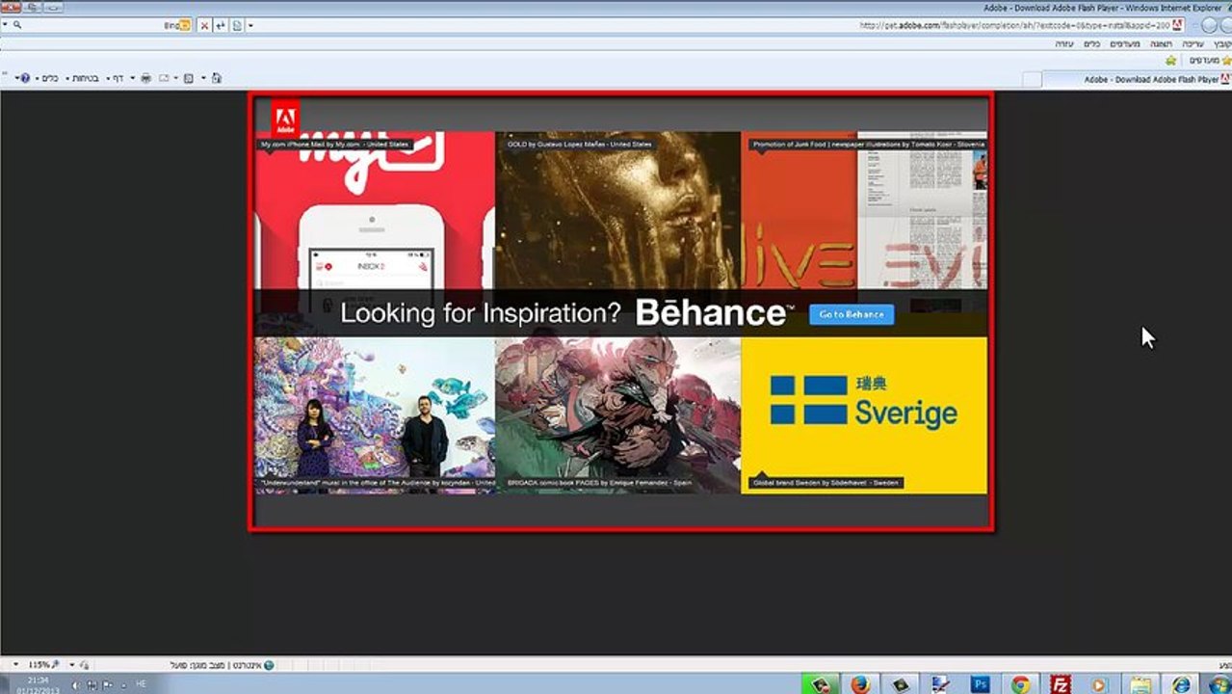
Task: Click the RSS feeds icon in command bar
Action: [x=189, y=78]
